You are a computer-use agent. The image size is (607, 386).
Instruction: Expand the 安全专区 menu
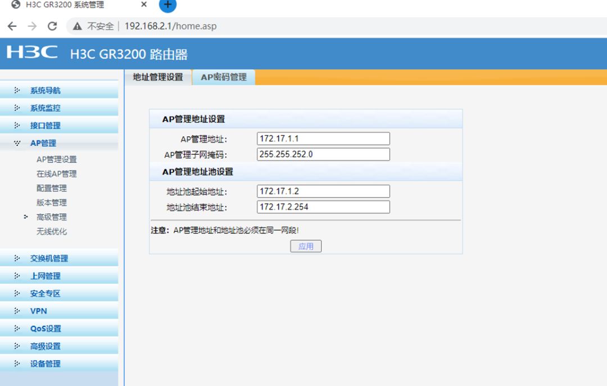(59, 293)
